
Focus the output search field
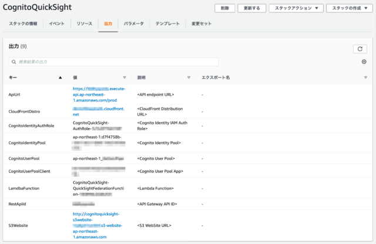113,62
